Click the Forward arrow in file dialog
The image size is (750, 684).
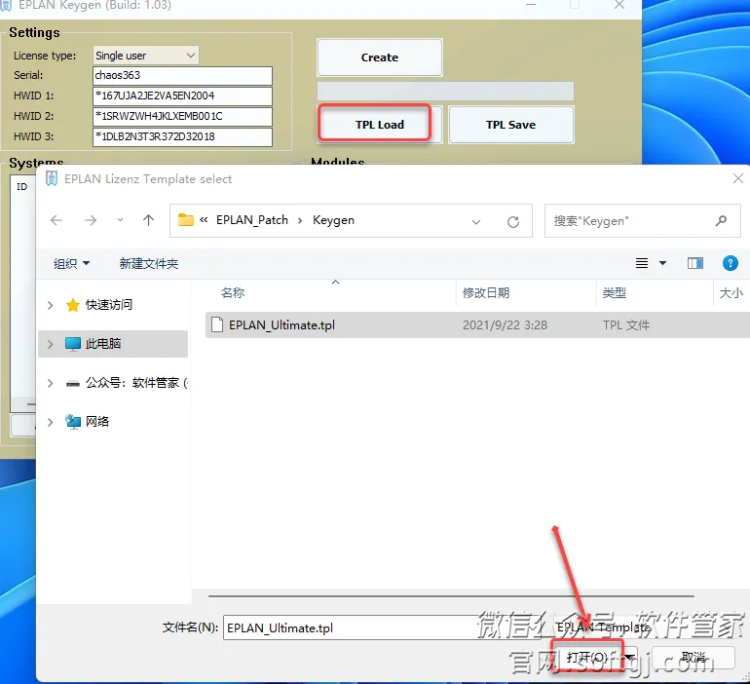pos(91,221)
